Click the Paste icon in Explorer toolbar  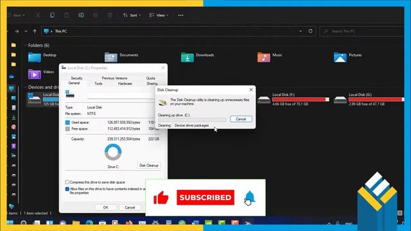(x=67, y=15)
